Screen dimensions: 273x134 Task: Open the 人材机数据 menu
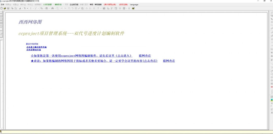47,5
